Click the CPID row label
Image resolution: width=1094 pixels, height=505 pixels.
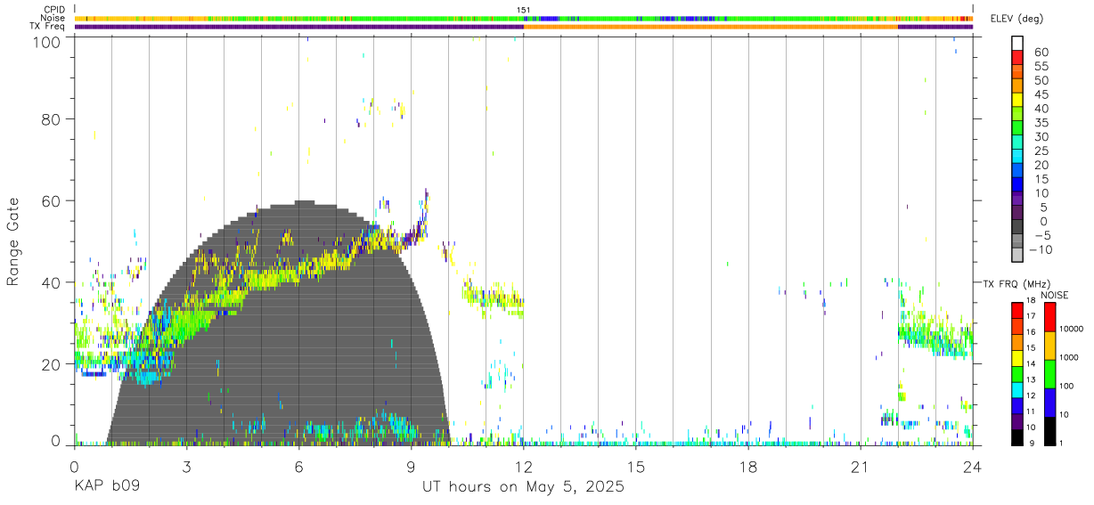[x=53, y=10]
